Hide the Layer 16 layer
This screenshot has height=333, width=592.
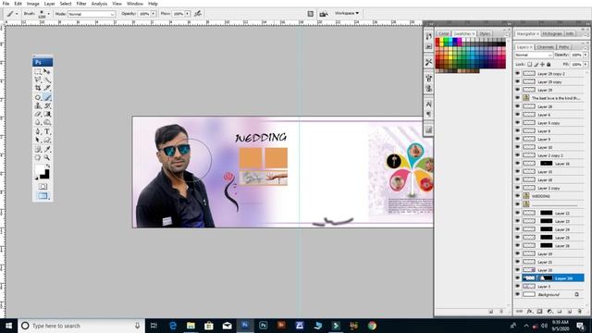[x=518, y=164]
